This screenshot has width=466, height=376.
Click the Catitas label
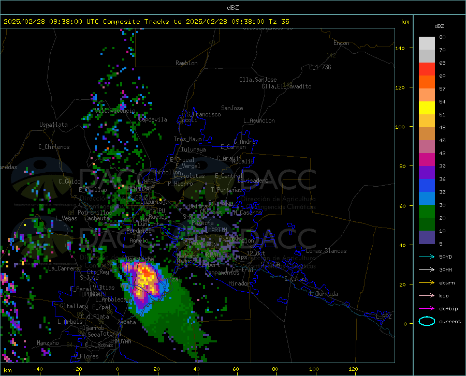point(295,279)
